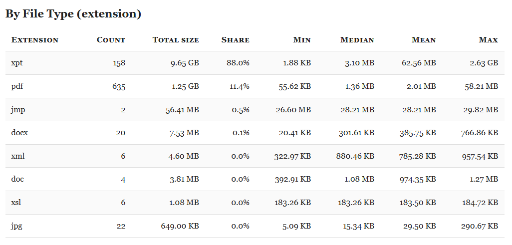Screen dimensions: 512x245
Task: Select the jpg extension row label
Action: (16, 226)
